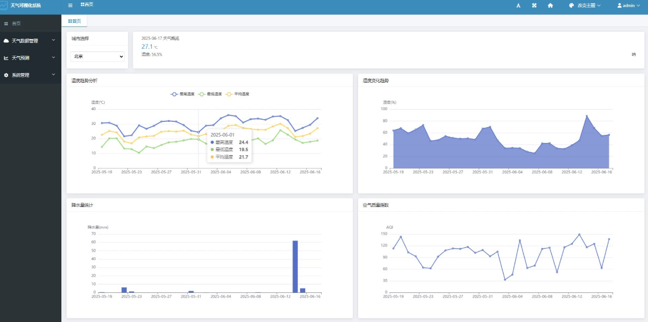The width and height of the screenshot is (648, 322).
Task: Click the cloud icon for 天气数据管理
Action: pos(6,41)
